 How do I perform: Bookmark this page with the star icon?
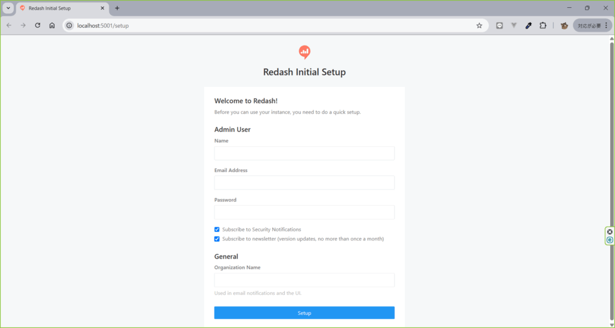point(479,26)
